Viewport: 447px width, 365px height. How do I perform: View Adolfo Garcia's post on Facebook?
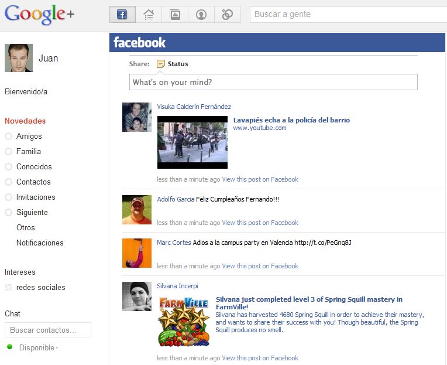[x=260, y=223]
